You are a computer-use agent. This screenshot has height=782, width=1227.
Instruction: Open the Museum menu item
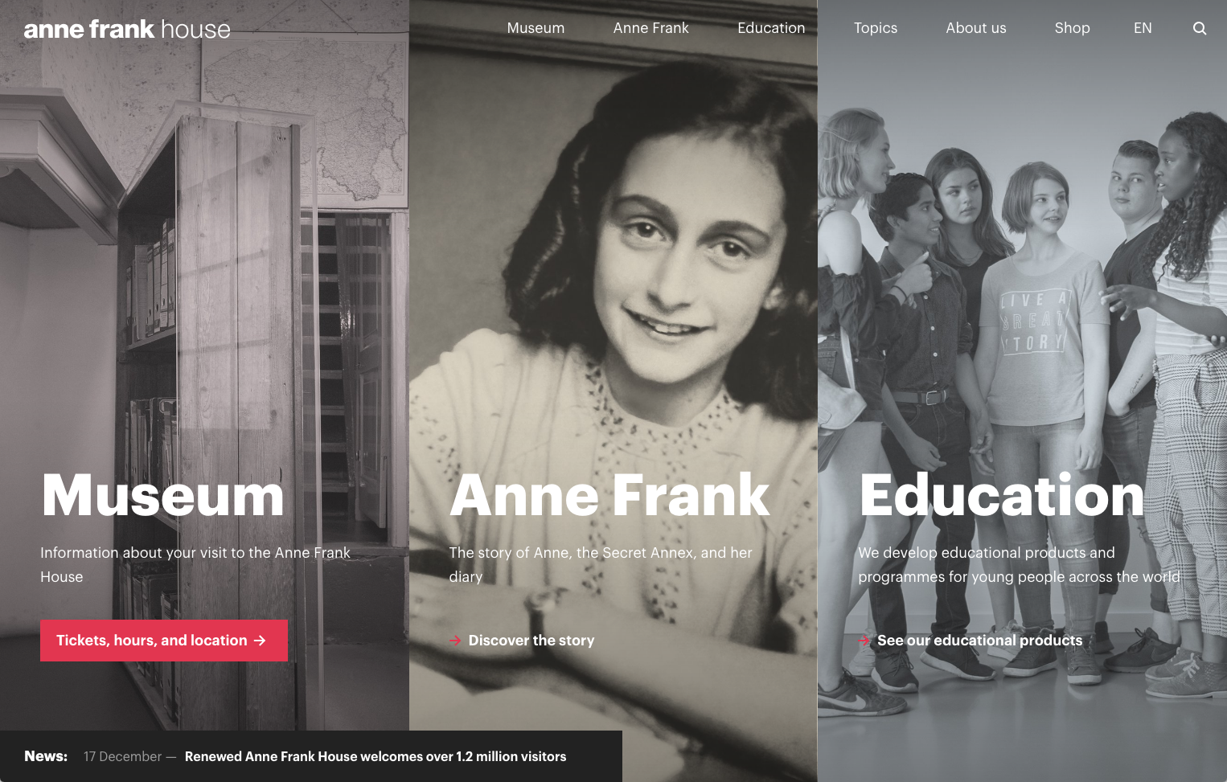pyautogui.click(x=536, y=28)
